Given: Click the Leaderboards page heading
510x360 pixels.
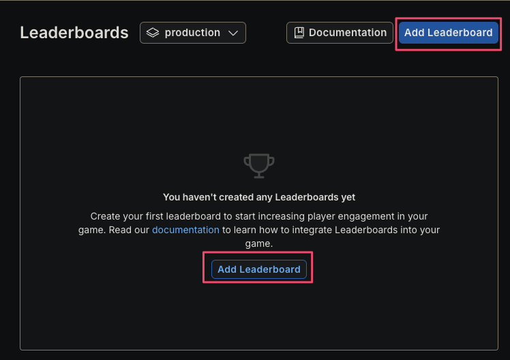Looking at the screenshot, I should tap(74, 33).
